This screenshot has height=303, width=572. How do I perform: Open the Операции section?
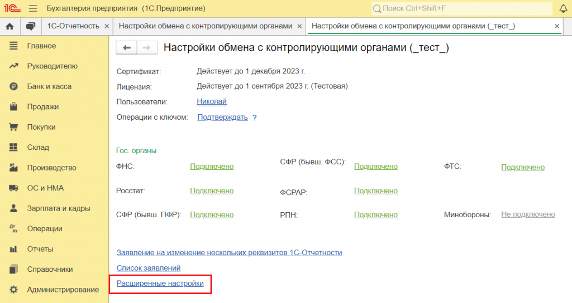pos(45,229)
